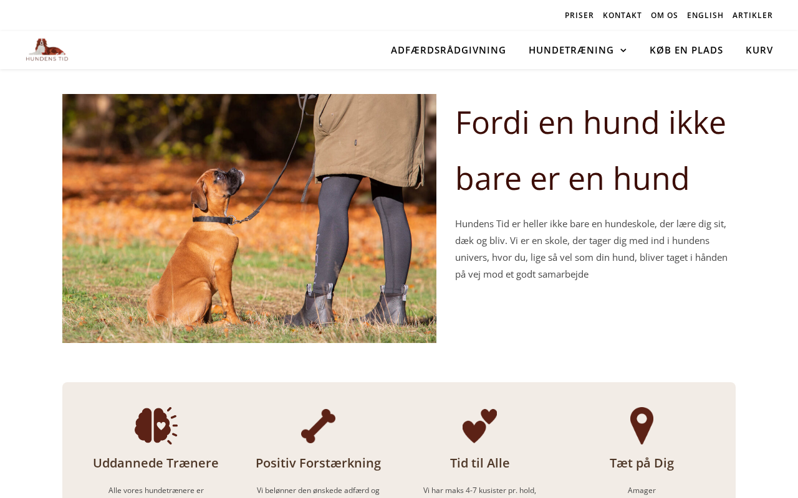Open the Adfærdsrådgivning menu item

coord(448,50)
